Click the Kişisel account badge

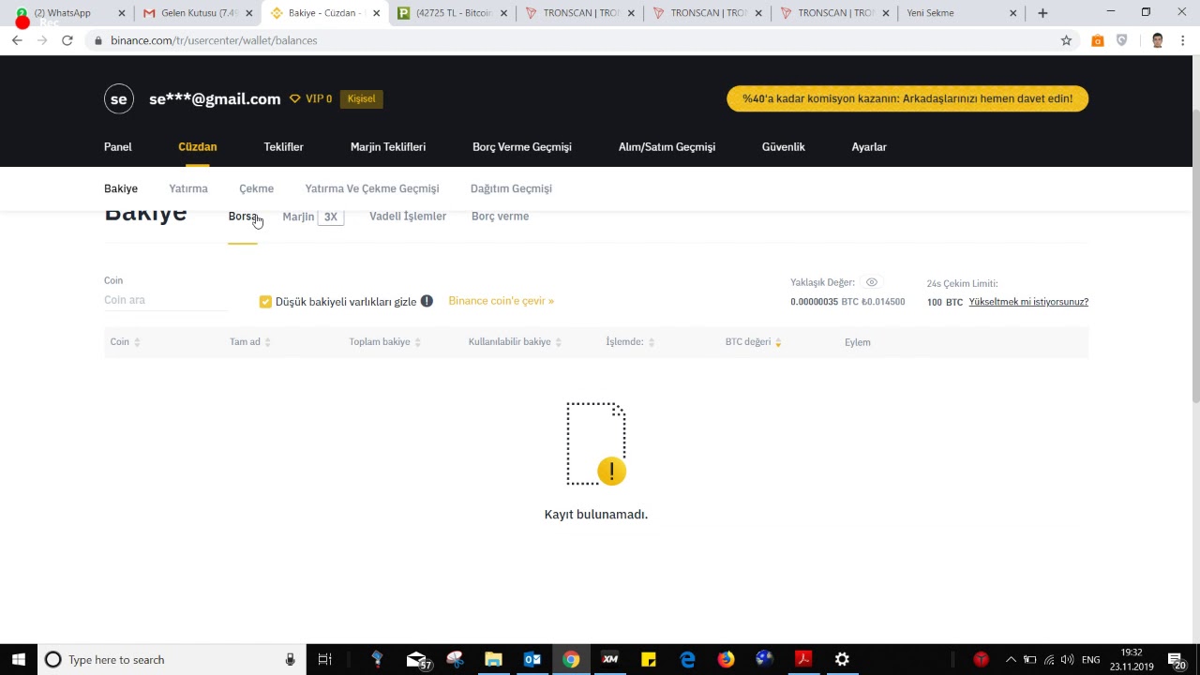coord(361,98)
